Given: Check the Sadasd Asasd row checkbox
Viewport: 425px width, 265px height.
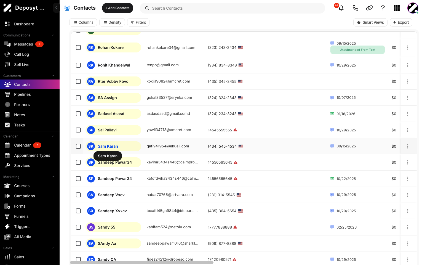Looking at the screenshot, I should click(x=78, y=114).
